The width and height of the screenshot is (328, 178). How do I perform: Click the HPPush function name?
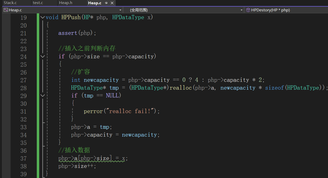pyautogui.click(x=71, y=17)
